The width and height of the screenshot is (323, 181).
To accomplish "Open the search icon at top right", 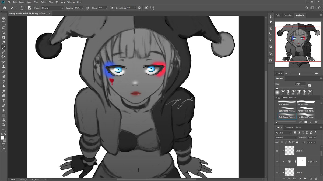I will 307,8.
